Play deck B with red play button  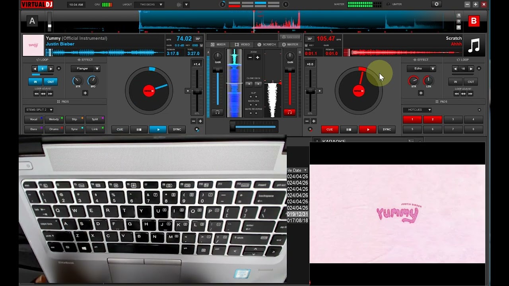pyautogui.click(x=368, y=129)
